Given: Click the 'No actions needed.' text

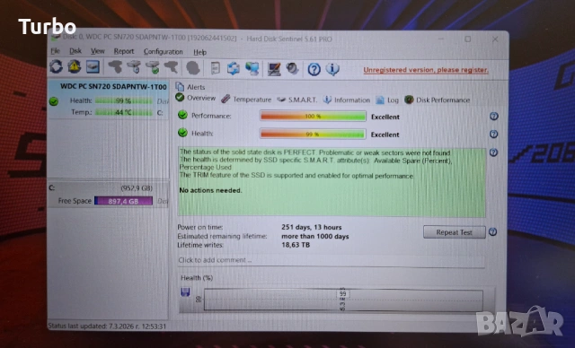Looking at the screenshot, I should (x=210, y=190).
